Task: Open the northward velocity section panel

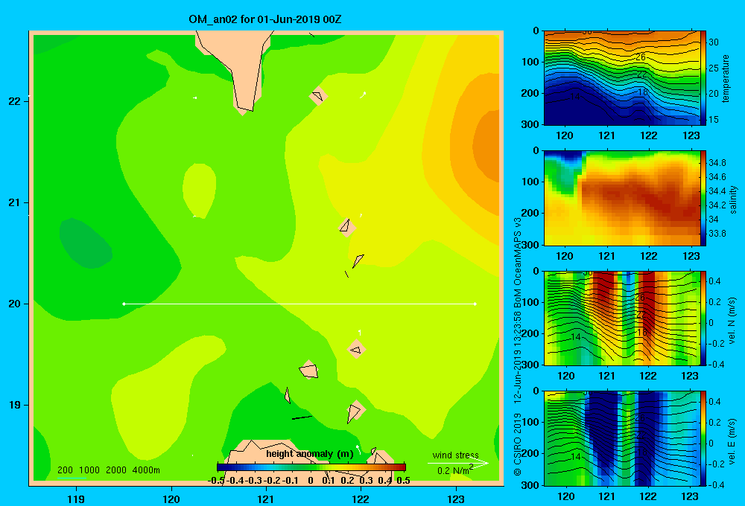Action: (622, 318)
